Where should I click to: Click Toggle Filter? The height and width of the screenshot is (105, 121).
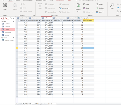(64, 12)
